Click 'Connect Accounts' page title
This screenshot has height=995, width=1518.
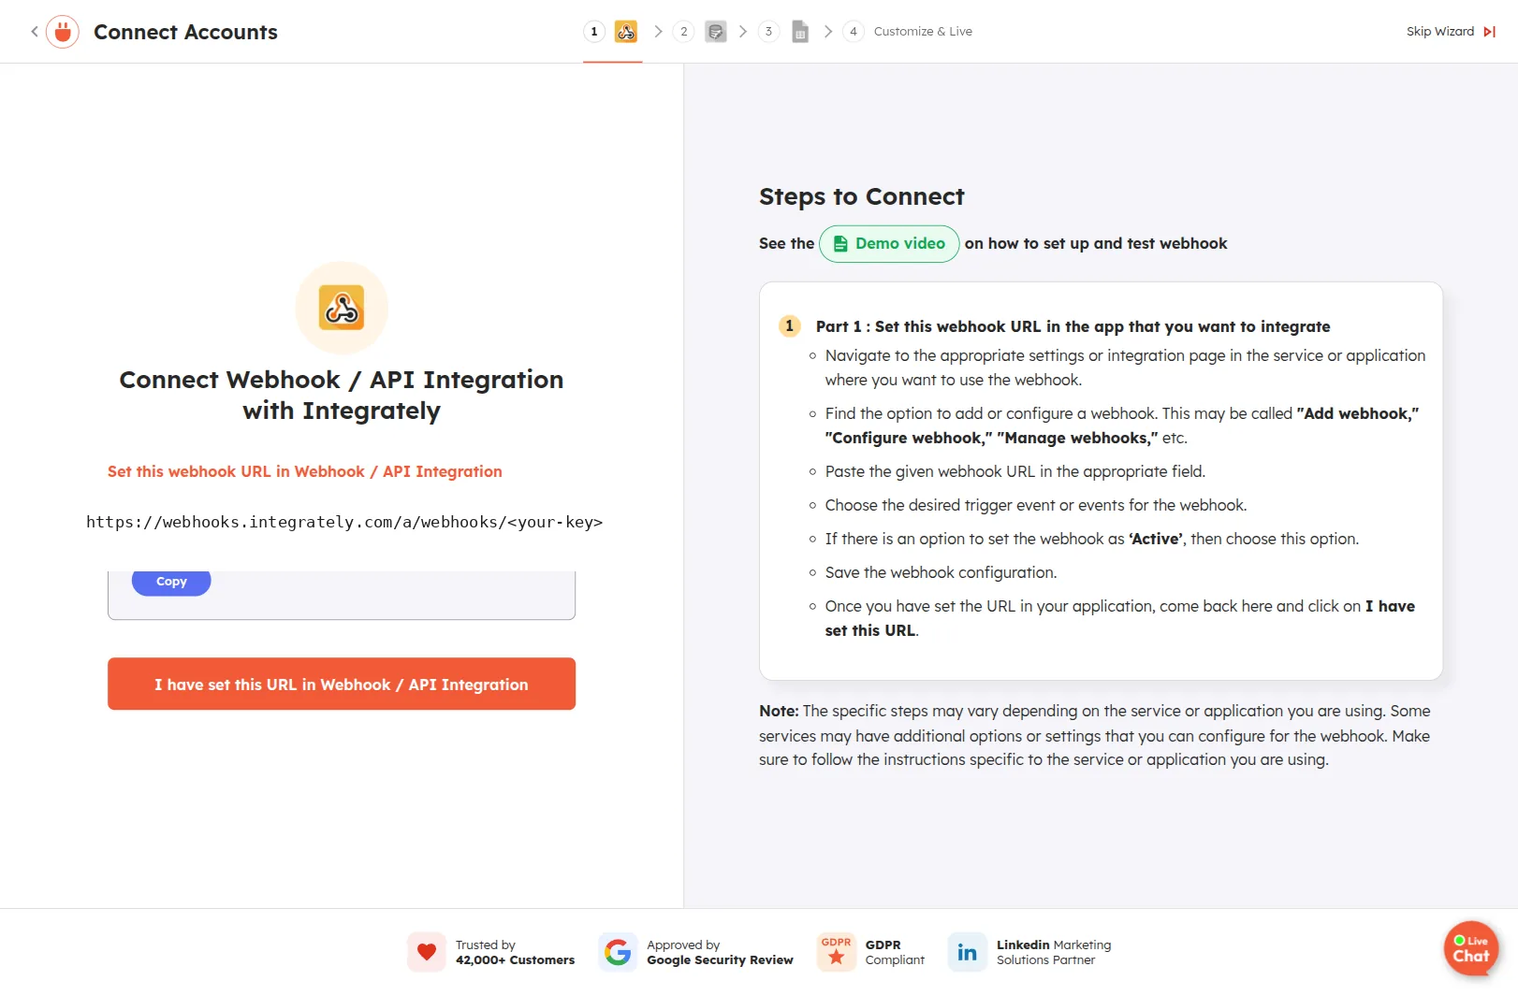click(185, 32)
